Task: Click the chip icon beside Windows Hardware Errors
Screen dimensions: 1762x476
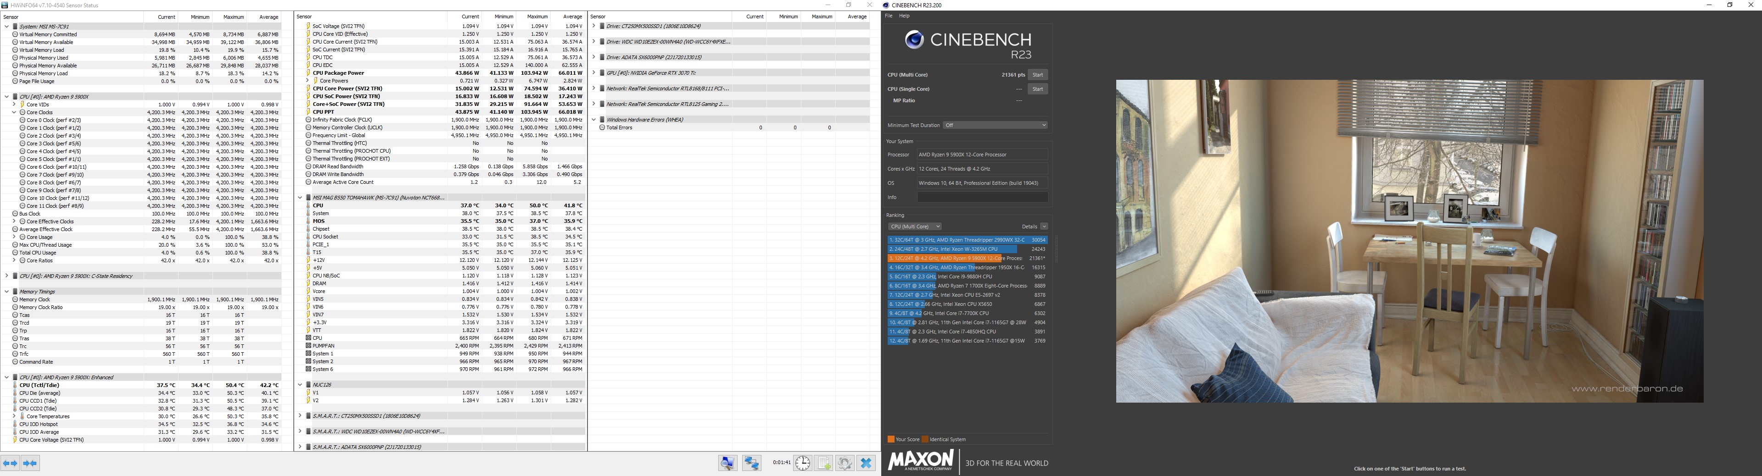Action: tap(602, 120)
